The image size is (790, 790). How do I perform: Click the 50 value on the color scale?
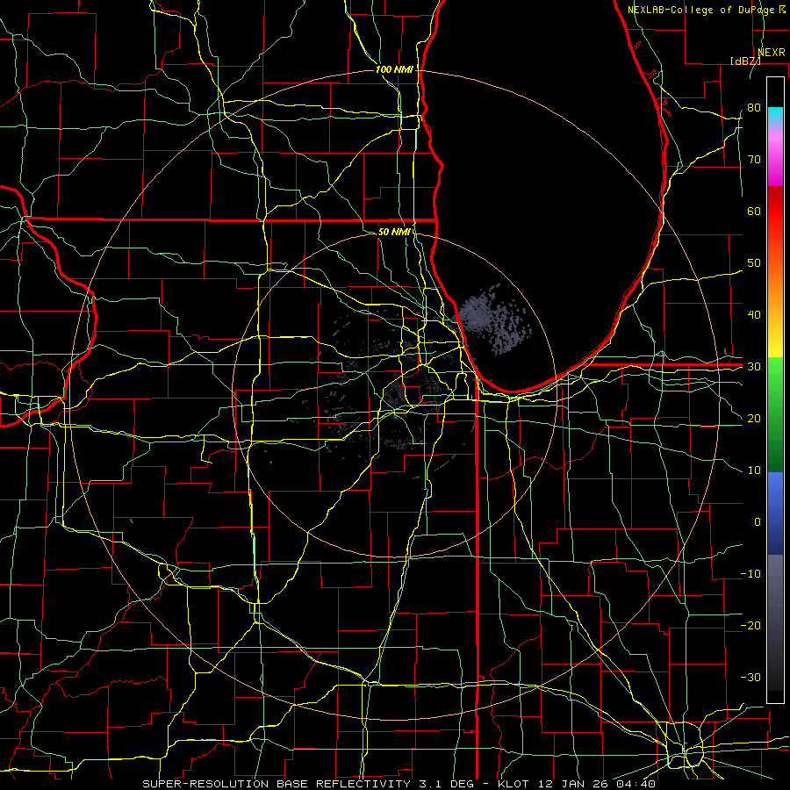pos(754,263)
